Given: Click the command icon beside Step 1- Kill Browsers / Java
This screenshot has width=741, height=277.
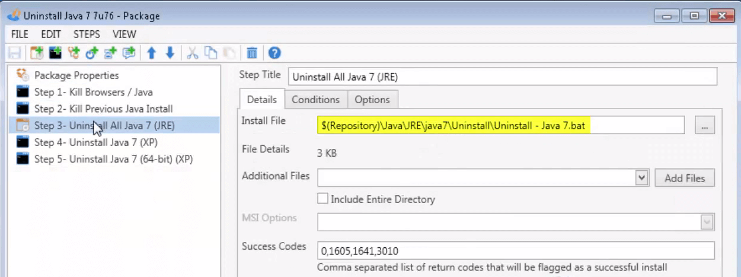Looking at the screenshot, I should pos(23,92).
